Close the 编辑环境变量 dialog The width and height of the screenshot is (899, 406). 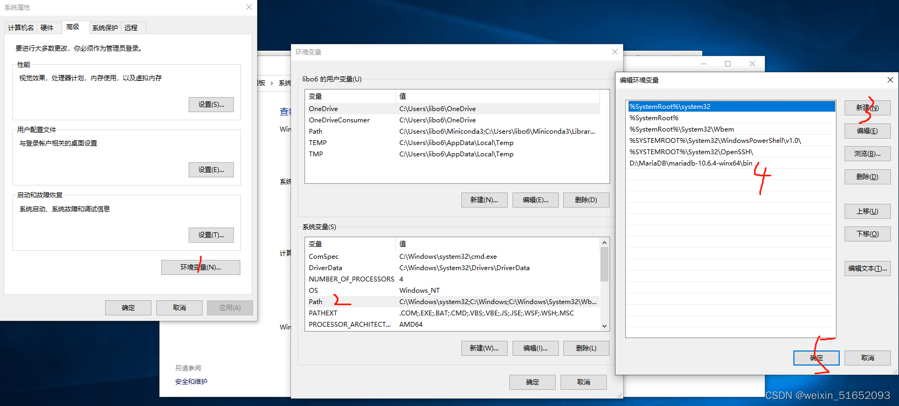click(x=890, y=80)
